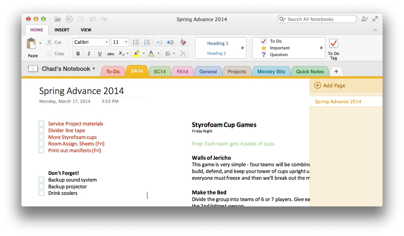Open the Quick Notes section tab
404x236 pixels.
pyautogui.click(x=310, y=72)
